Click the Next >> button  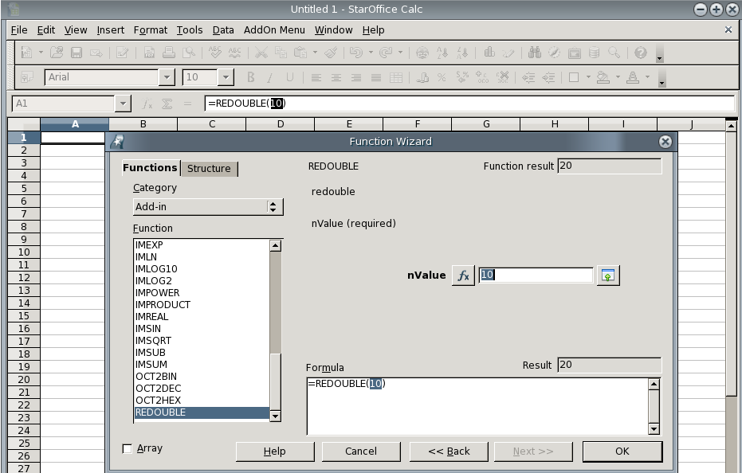(x=533, y=451)
